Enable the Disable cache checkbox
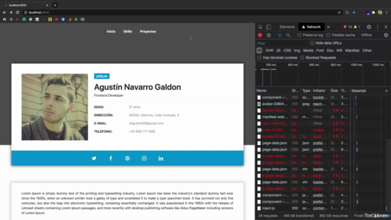Image resolution: width=391 pixels, height=220 pixels. (x=328, y=35)
